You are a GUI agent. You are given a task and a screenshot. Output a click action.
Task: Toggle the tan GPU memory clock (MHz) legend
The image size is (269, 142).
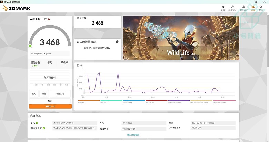pyautogui.click(x=201, y=102)
